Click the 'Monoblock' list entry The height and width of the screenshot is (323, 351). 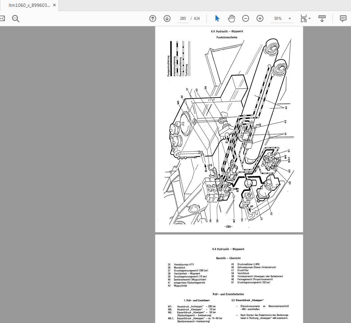pos(179,267)
